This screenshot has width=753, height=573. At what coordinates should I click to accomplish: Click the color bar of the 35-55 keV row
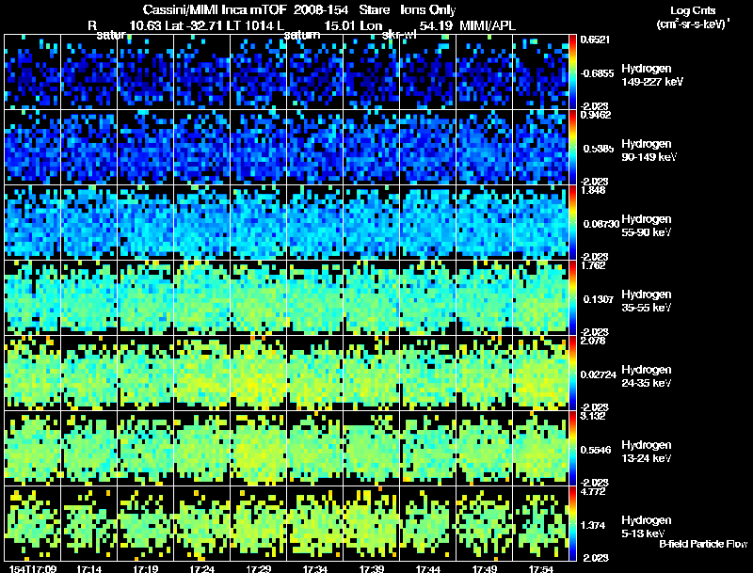click(572, 298)
